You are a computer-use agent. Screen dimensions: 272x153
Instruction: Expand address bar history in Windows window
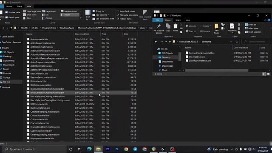point(231,42)
